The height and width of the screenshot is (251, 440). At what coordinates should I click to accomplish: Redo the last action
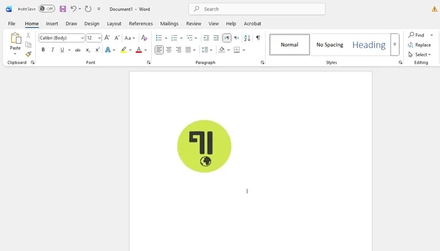[88, 9]
